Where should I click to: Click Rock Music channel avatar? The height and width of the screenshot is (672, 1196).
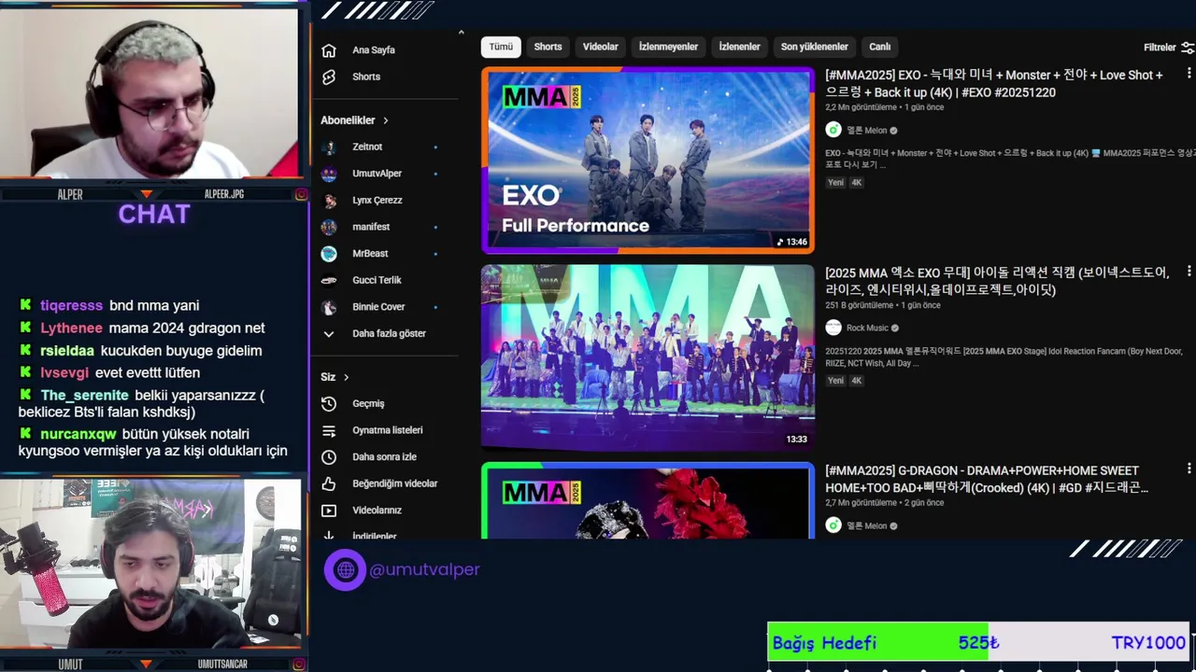coord(833,328)
